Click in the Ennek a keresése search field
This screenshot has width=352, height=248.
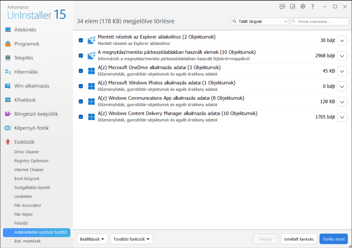[x=320, y=21]
